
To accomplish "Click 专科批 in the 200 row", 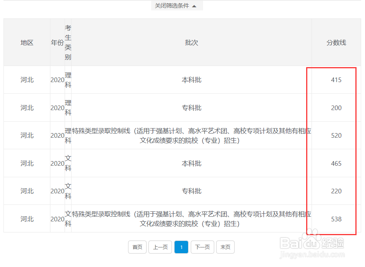I will click(191, 108).
